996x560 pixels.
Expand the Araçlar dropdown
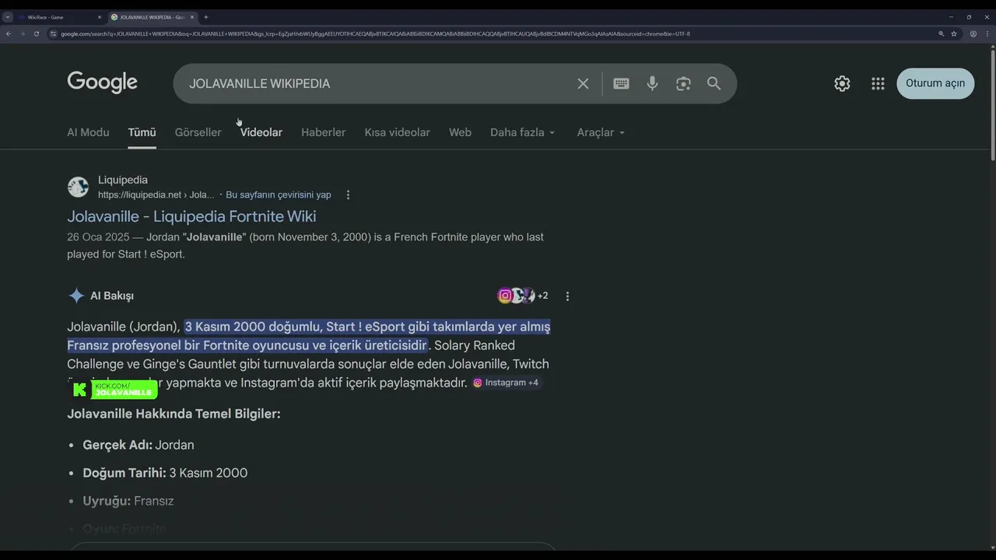(x=601, y=132)
